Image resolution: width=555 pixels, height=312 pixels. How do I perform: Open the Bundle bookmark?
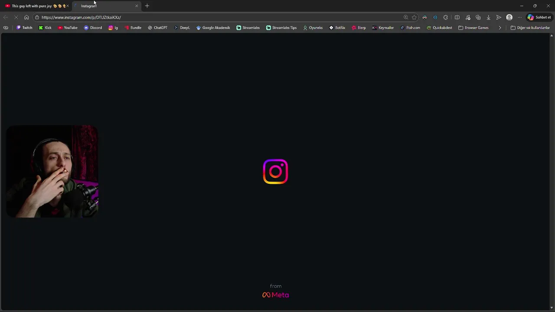tap(133, 28)
